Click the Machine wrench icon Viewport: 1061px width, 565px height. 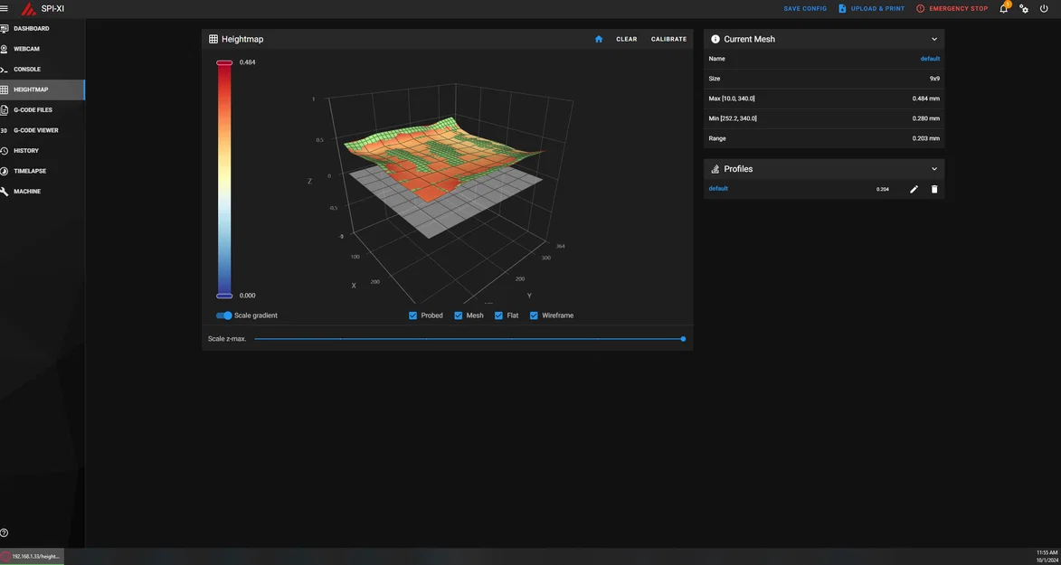[x=4, y=192]
